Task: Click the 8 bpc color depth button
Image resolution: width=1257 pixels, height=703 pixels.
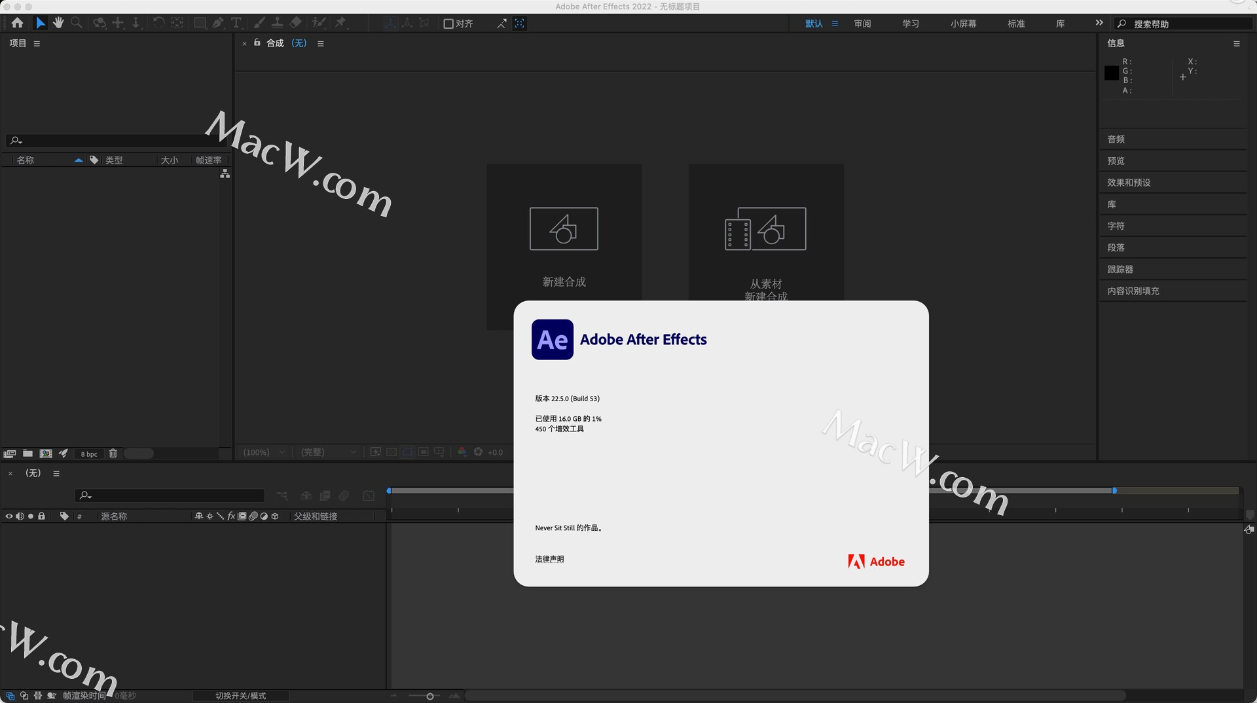Action: pos(89,454)
